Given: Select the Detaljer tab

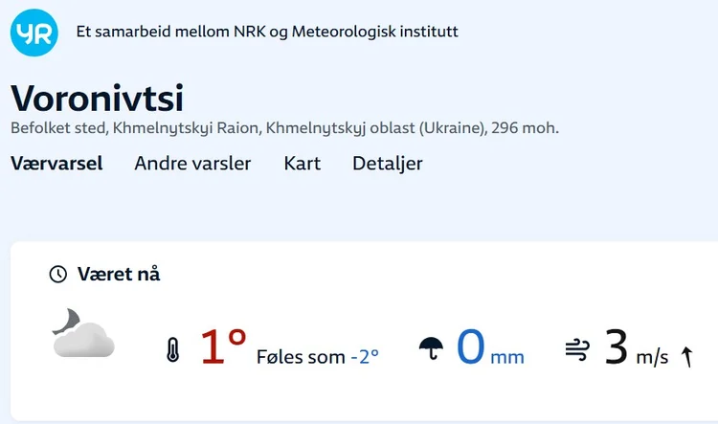Looking at the screenshot, I should tap(387, 164).
